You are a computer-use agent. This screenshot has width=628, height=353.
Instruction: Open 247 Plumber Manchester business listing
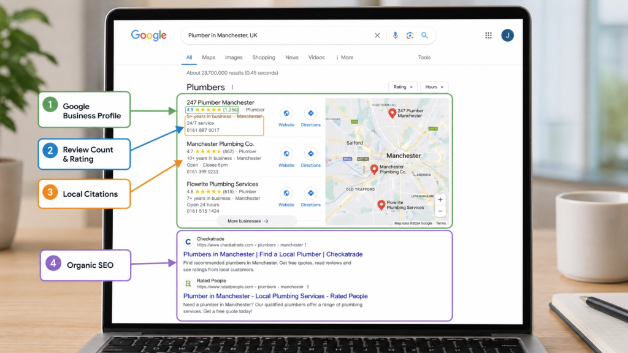(x=220, y=102)
